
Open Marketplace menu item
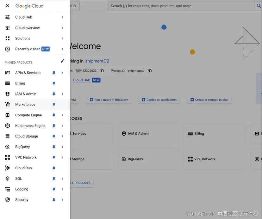35,105
